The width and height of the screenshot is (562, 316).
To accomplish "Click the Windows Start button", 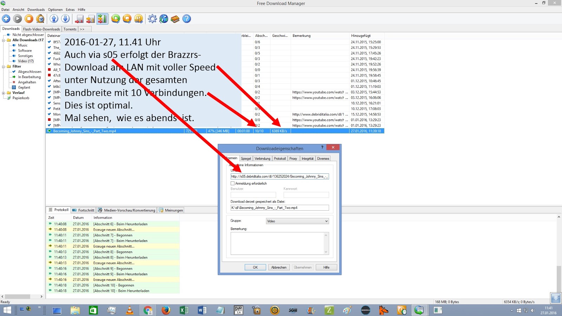I will click(x=7, y=310).
